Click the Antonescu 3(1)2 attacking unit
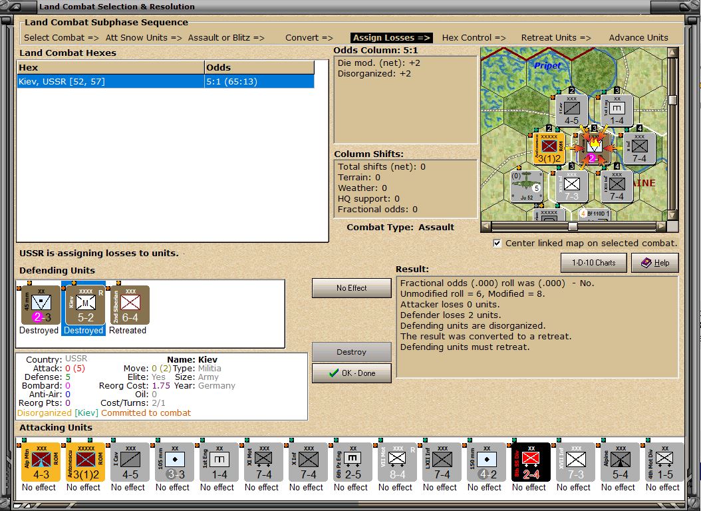This screenshot has width=701, height=511. (85, 462)
